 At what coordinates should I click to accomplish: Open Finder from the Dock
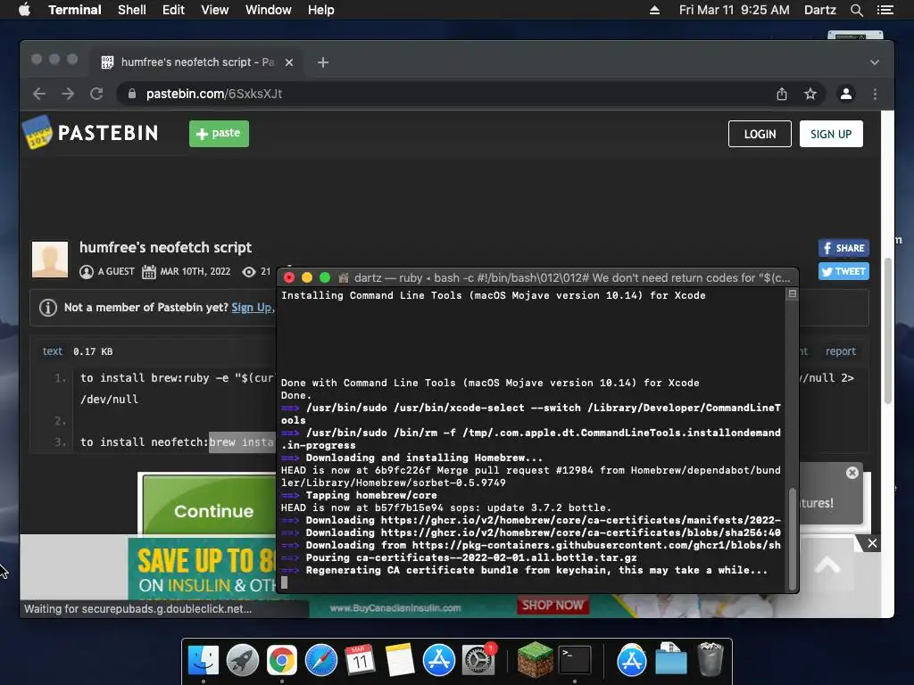pyautogui.click(x=204, y=660)
